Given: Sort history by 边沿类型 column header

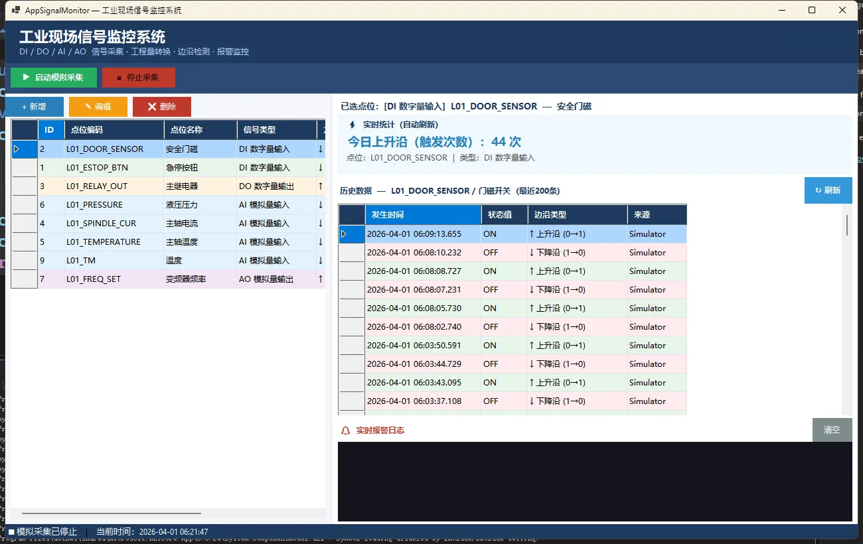Looking at the screenshot, I should pos(577,215).
